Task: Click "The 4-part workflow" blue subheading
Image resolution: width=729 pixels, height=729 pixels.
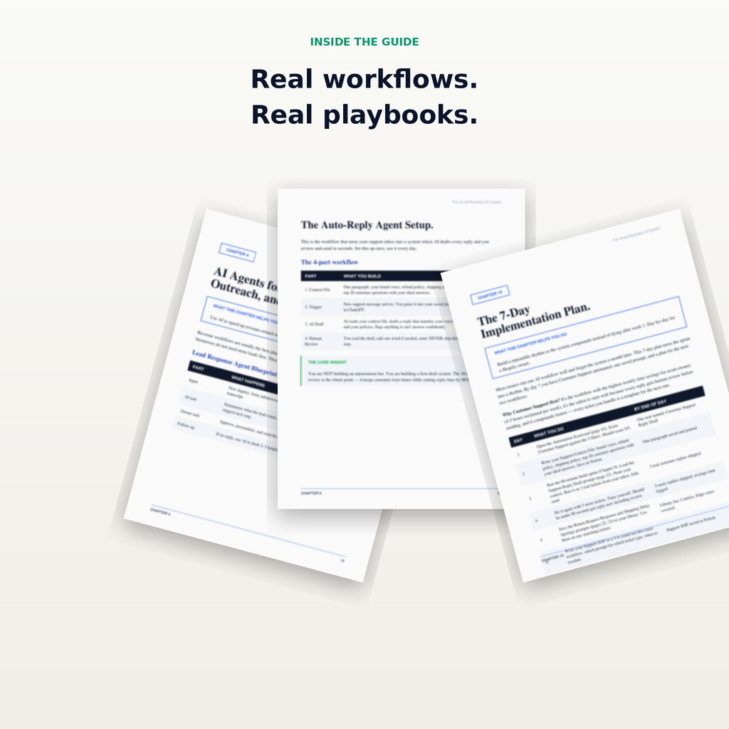Action: (x=329, y=262)
